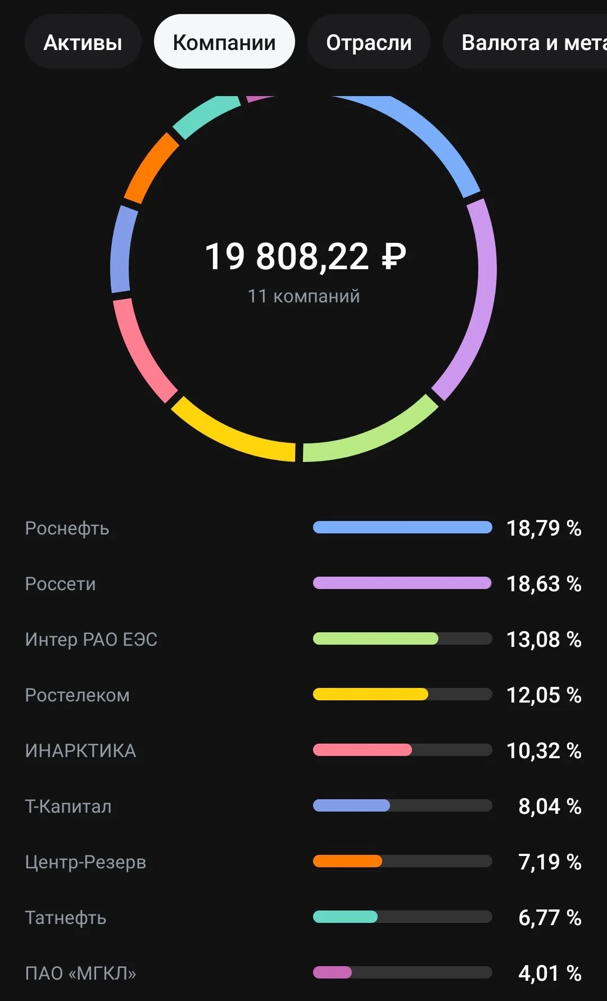The image size is (607, 1001).
Task: Tap the 6,77 % value
Action: pyautogui.click(x=550, y=918)
